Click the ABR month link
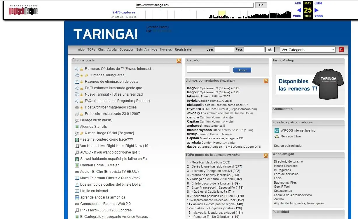Viewport: 358px width, 219px height. [298, 3]
